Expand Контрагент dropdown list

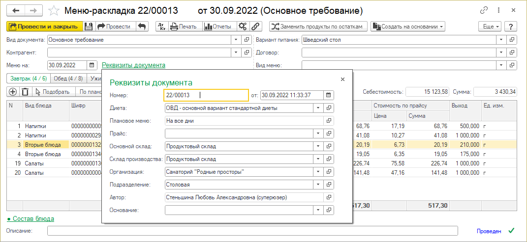pos(236,53)
